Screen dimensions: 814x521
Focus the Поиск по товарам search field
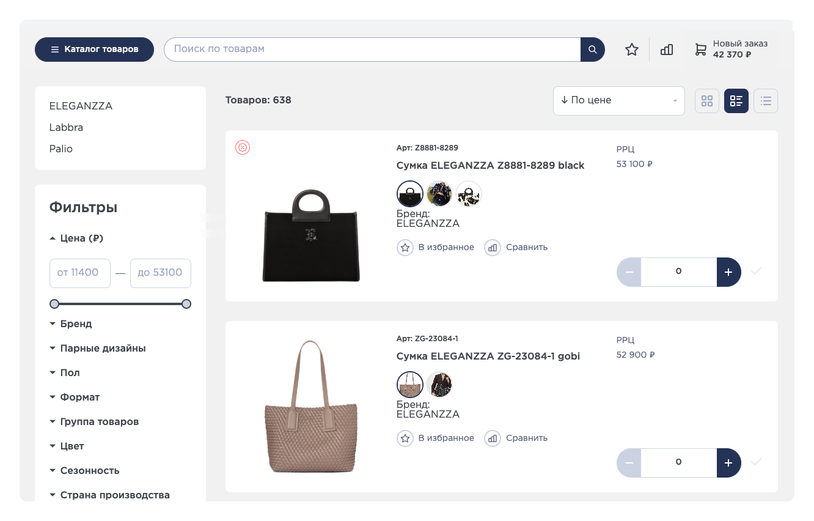tap(372, 49)
